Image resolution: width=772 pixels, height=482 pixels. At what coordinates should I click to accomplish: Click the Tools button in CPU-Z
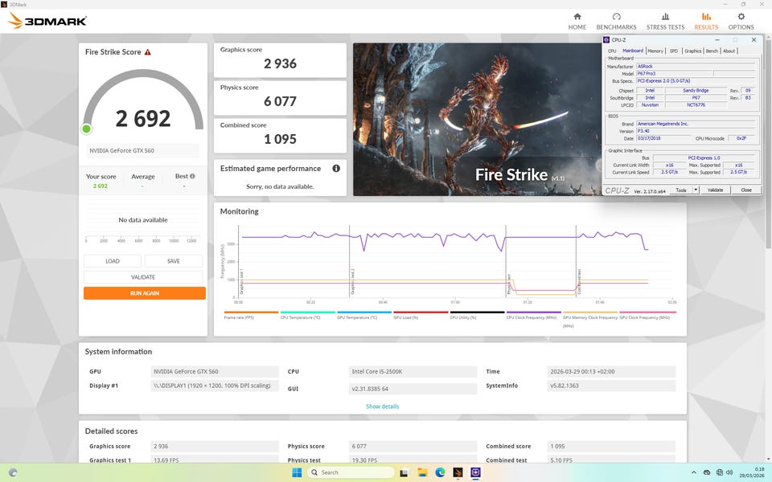(x=681, y=190)
